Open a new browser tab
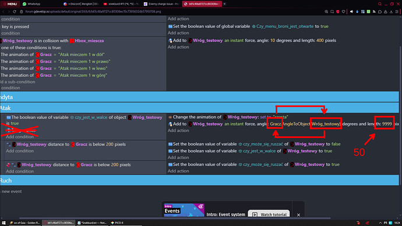 224,4
